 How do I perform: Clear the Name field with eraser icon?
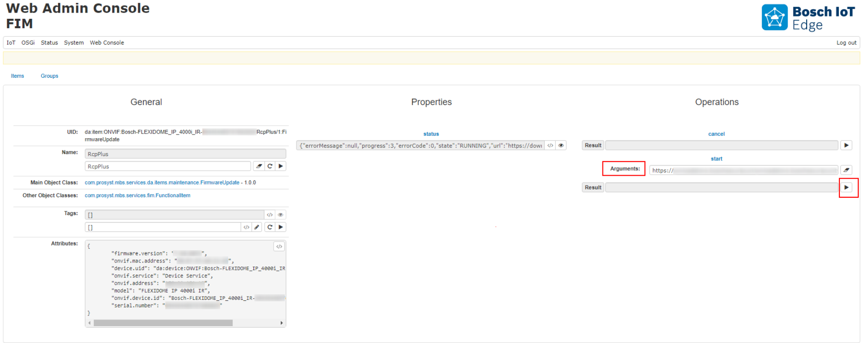259,166
